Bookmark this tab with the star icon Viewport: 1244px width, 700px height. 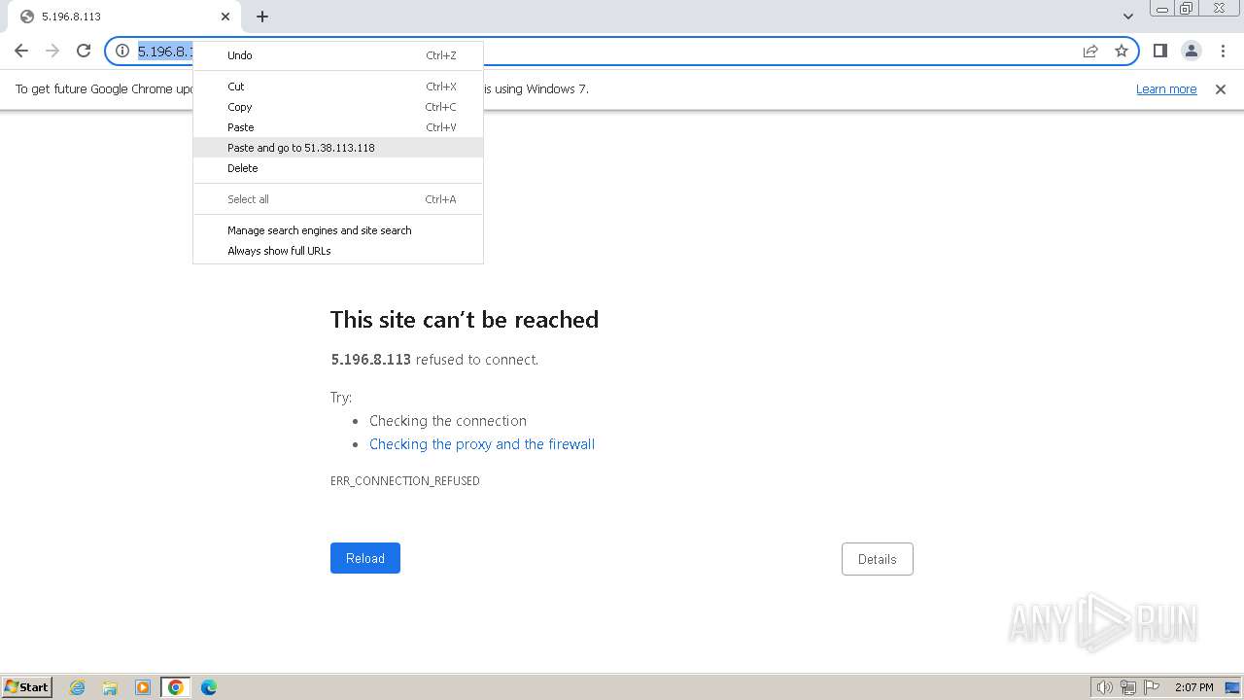(1122, 51)
